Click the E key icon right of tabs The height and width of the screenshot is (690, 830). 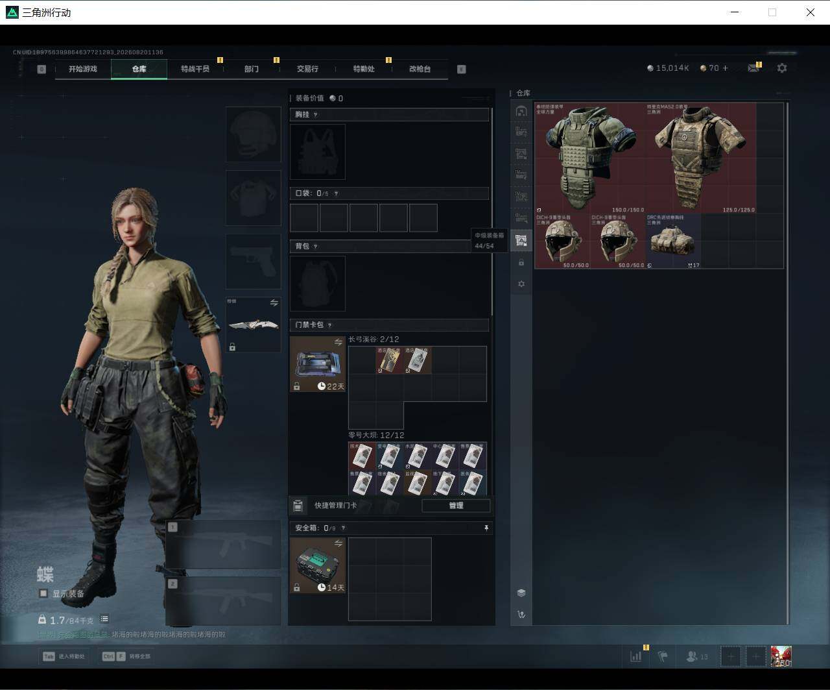pos(462,69)
